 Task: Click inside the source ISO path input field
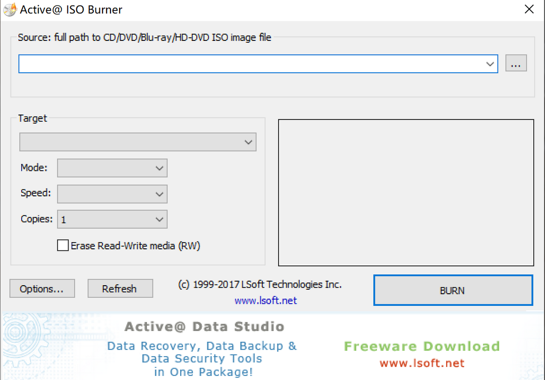click(x=202, y=64)
